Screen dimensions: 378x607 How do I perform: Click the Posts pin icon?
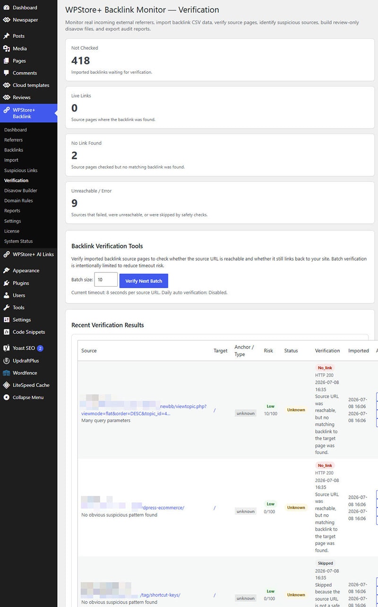(x=7, y=36)
